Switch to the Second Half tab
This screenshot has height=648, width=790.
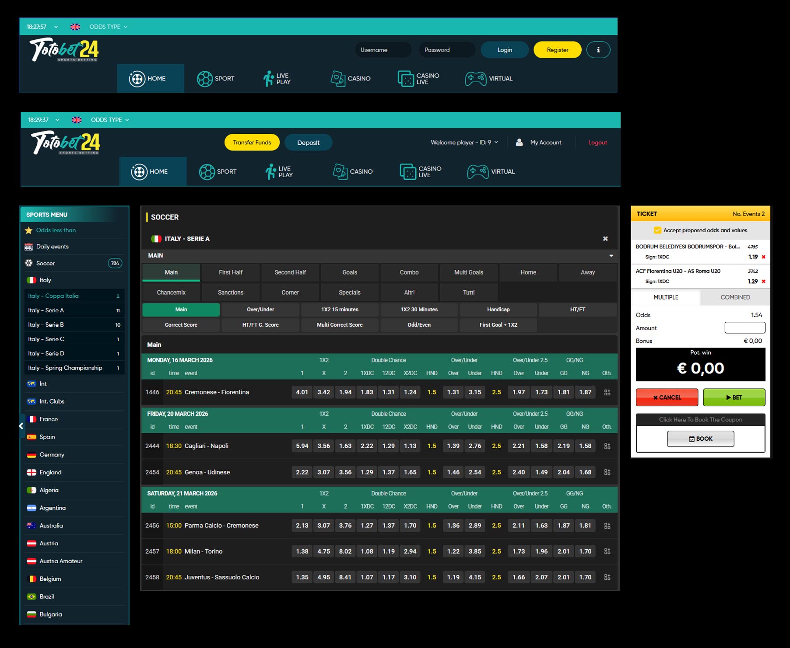point(289,272)
